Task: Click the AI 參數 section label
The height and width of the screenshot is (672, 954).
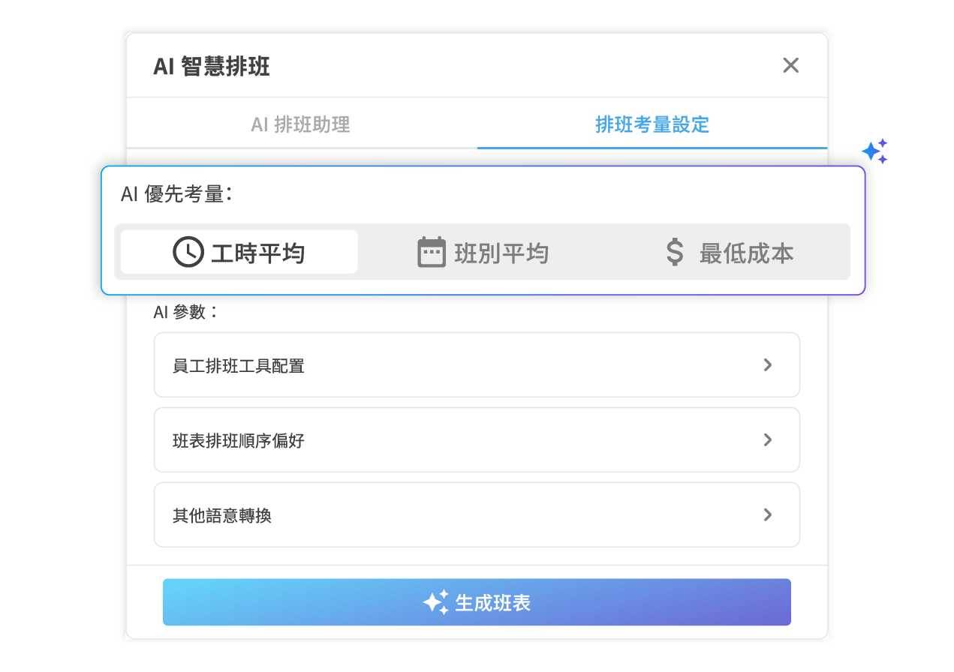Action: pyautogui.click(x=185, y=312)
